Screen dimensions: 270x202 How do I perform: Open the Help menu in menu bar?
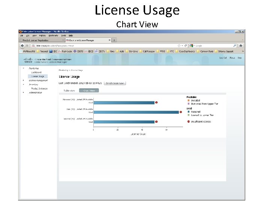tap(71, 36)
